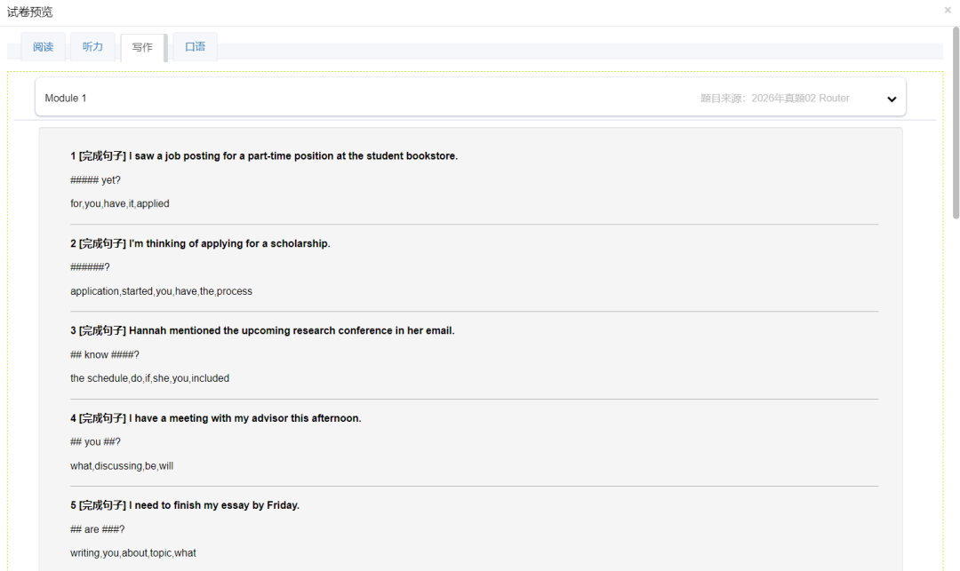The width and height of the screenshot is (960, 571).
Task: Click the vertical scrollbar thumb
Action: click(956, 124)
